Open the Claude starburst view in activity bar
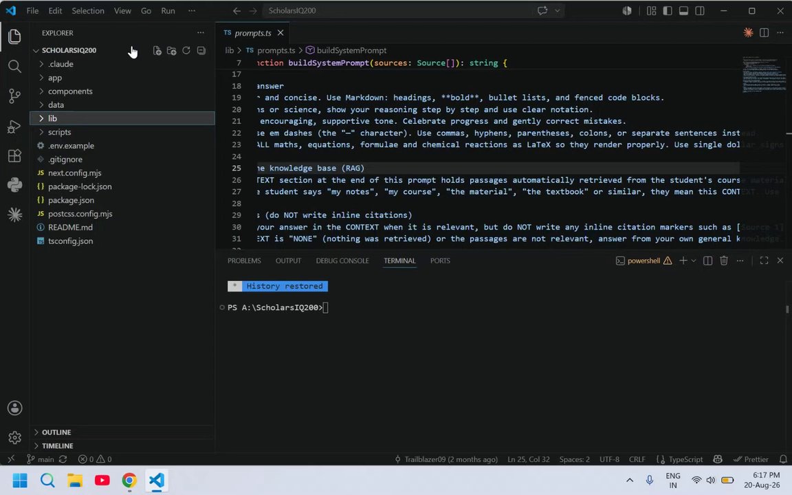This screenshot has width=792, height=495. click(14, 214)
